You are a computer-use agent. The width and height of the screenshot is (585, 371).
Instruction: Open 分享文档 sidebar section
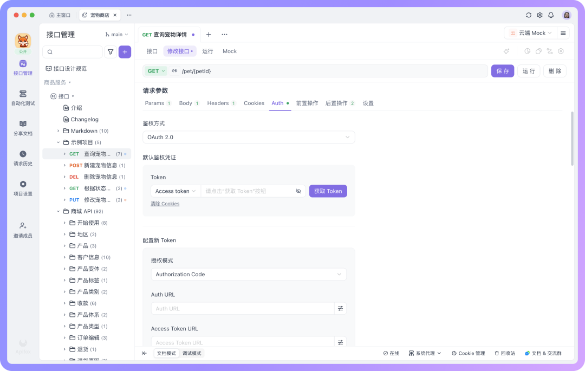[23, 128]
